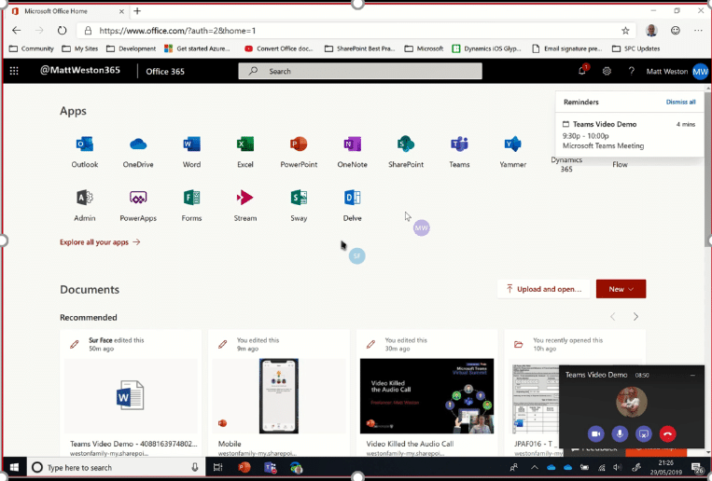Open Get started Azure bookmark
Screen dimensions: 712x481
(x=197, y=48)
